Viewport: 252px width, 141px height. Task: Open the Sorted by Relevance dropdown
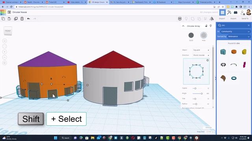tap(239, 36)
